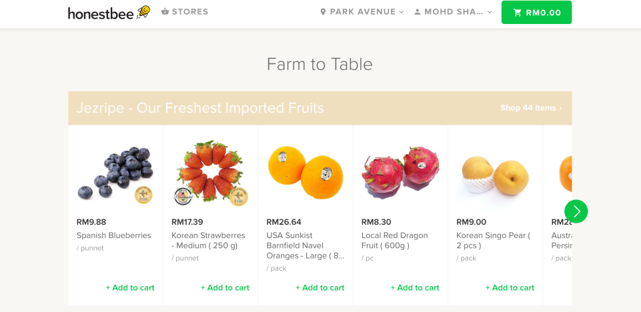
Task: Follow the Shop 44 items link
Action: (531, 108)
